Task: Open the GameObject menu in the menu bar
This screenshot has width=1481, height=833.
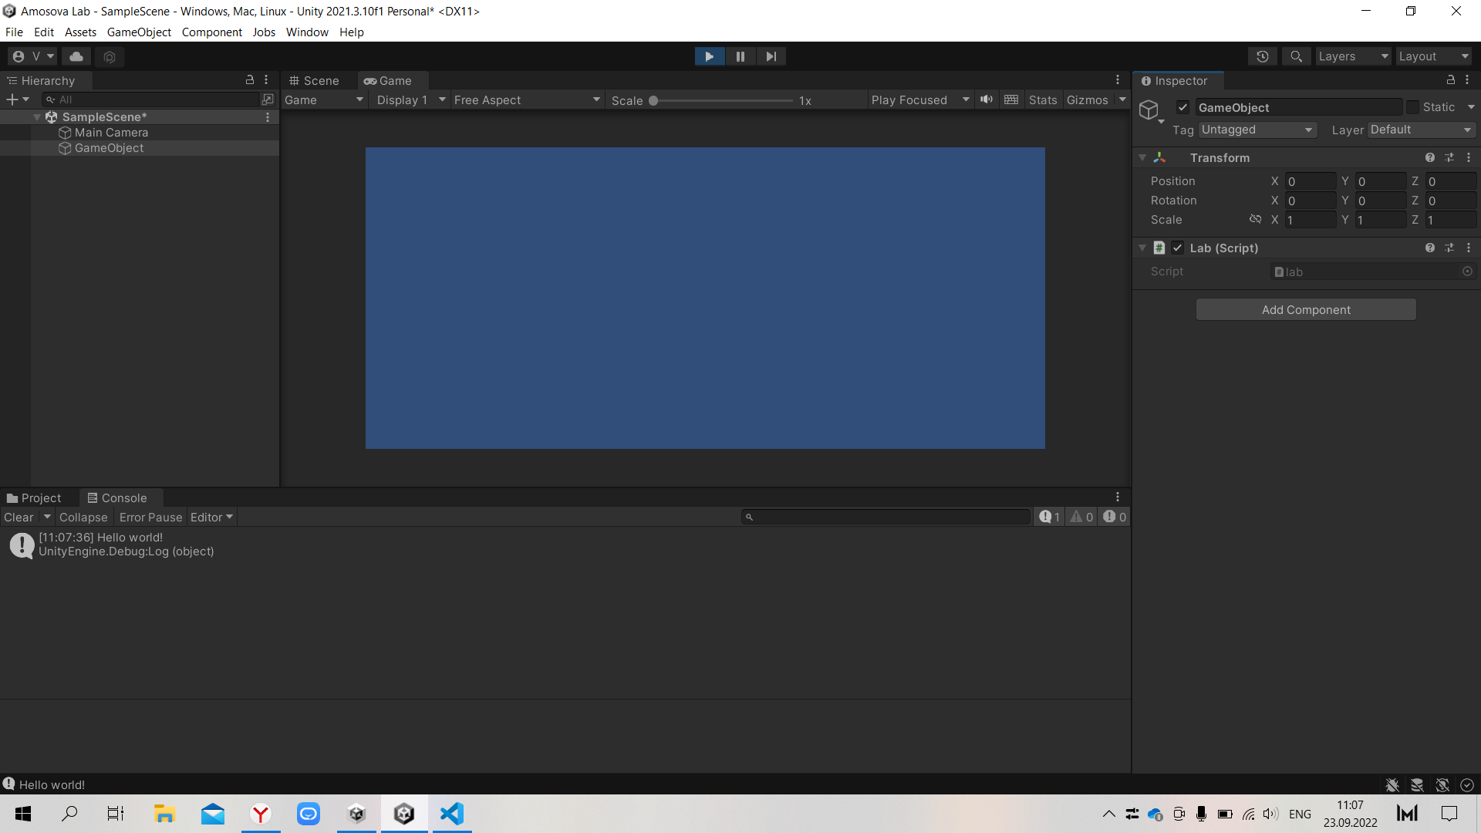Action: click(139, 32)
